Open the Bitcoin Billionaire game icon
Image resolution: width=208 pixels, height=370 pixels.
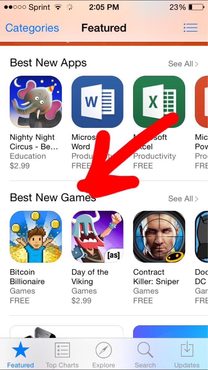coord(36,237)
